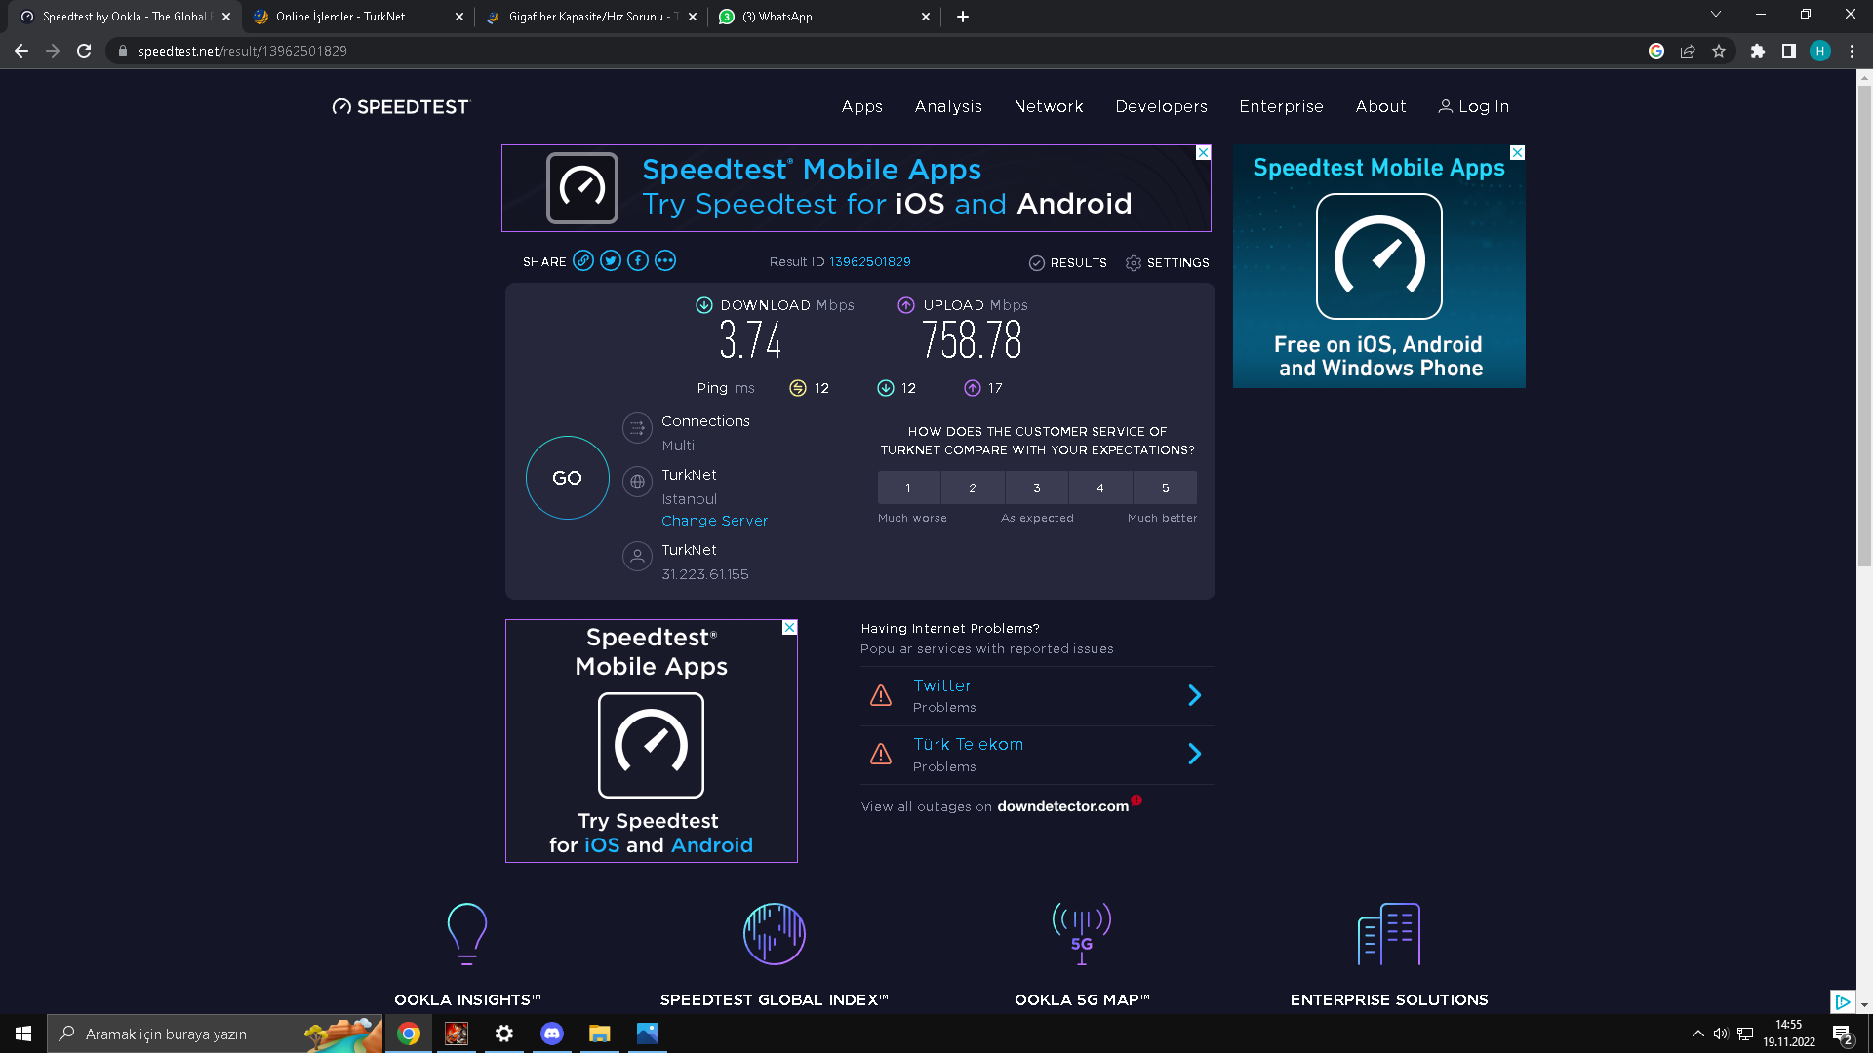Viewport: 1873px width, 1053px height.
Task: Bookmark this page star icon
Action: [x=1719, y=51]
